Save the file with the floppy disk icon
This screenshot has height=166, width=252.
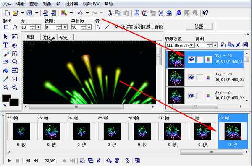pyautogui.click(x=29, y=13)
